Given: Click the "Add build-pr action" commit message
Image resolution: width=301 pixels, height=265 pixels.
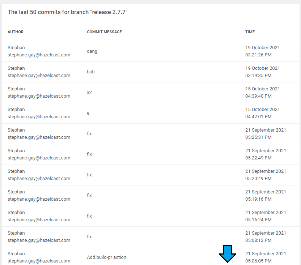Looking at the screenshot, I should [x=106, y=257].
